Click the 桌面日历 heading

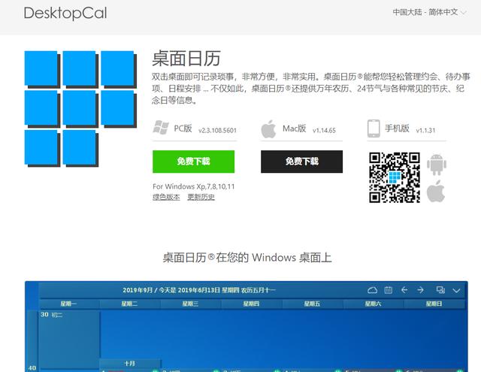coord(186,59)
